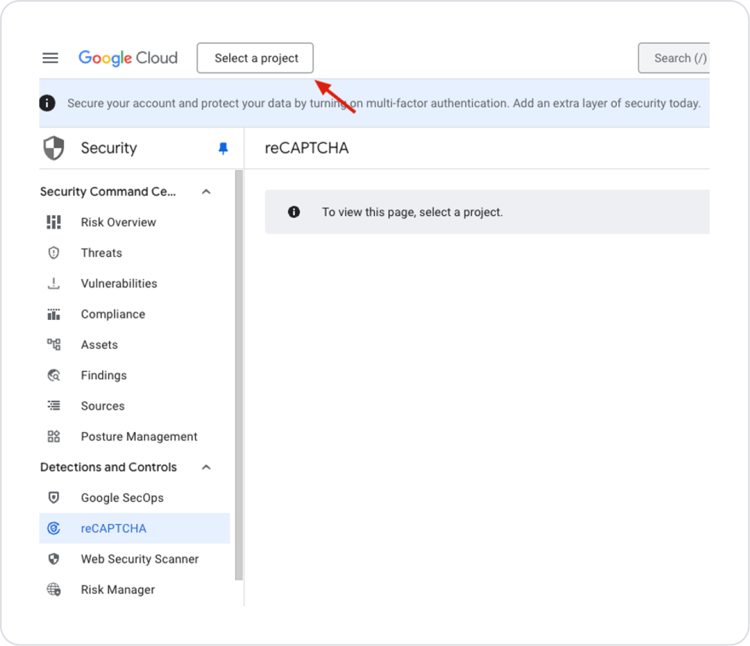Click the Security shield icon

click(x=54, y=148)
